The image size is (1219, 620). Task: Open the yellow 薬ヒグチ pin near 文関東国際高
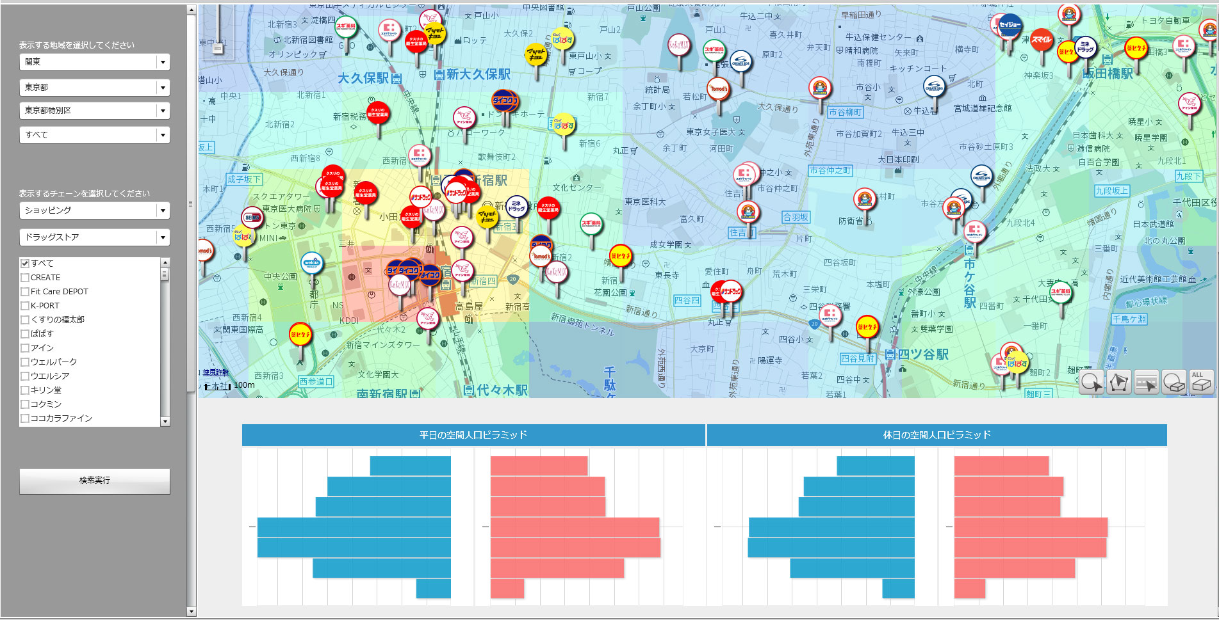pos(300,335)
